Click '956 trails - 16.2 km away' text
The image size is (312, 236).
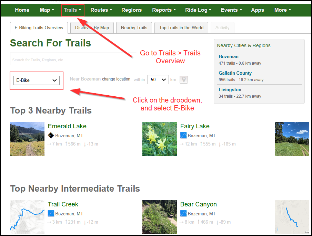[x=241, y=80]
